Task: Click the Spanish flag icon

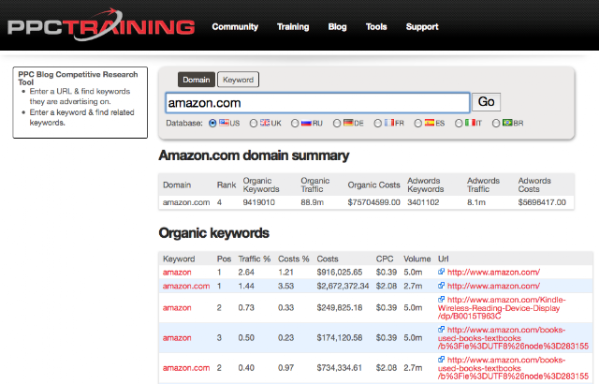Action: 430,123
